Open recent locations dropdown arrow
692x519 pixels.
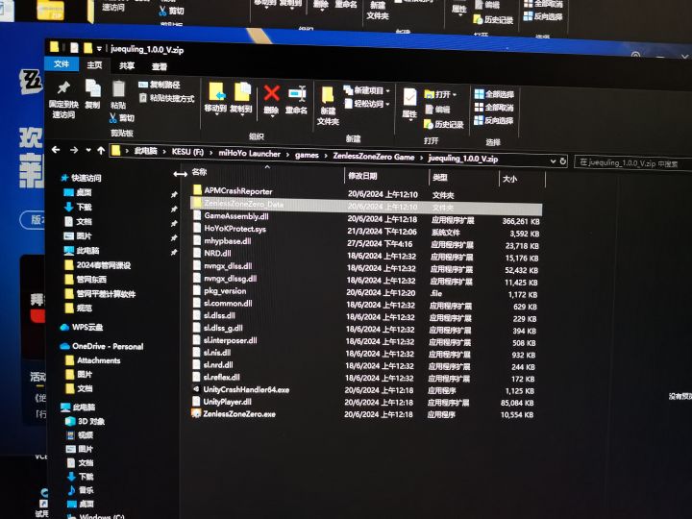tap(88, 150)
